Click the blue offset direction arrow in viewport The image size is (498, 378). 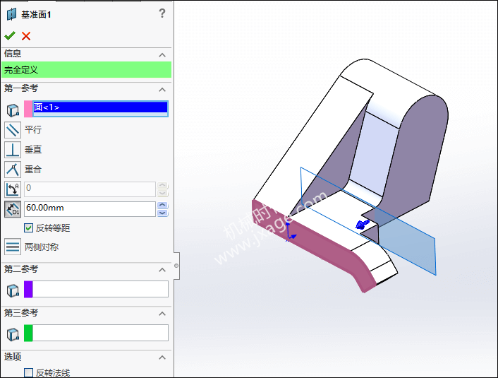363,224
